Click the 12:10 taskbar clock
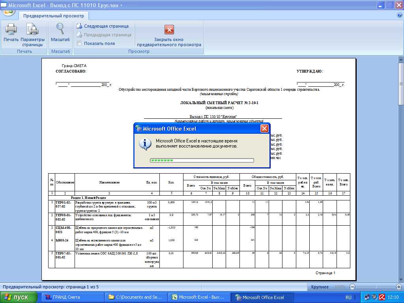The image size is (404, 303). click(x=393, y=297)
